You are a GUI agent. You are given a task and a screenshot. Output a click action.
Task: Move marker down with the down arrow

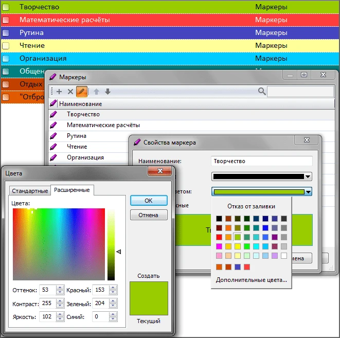coord(108,92)
